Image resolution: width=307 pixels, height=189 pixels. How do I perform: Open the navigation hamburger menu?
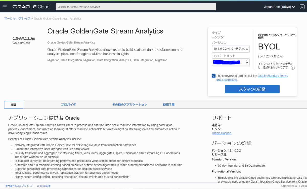pos(5,7)
